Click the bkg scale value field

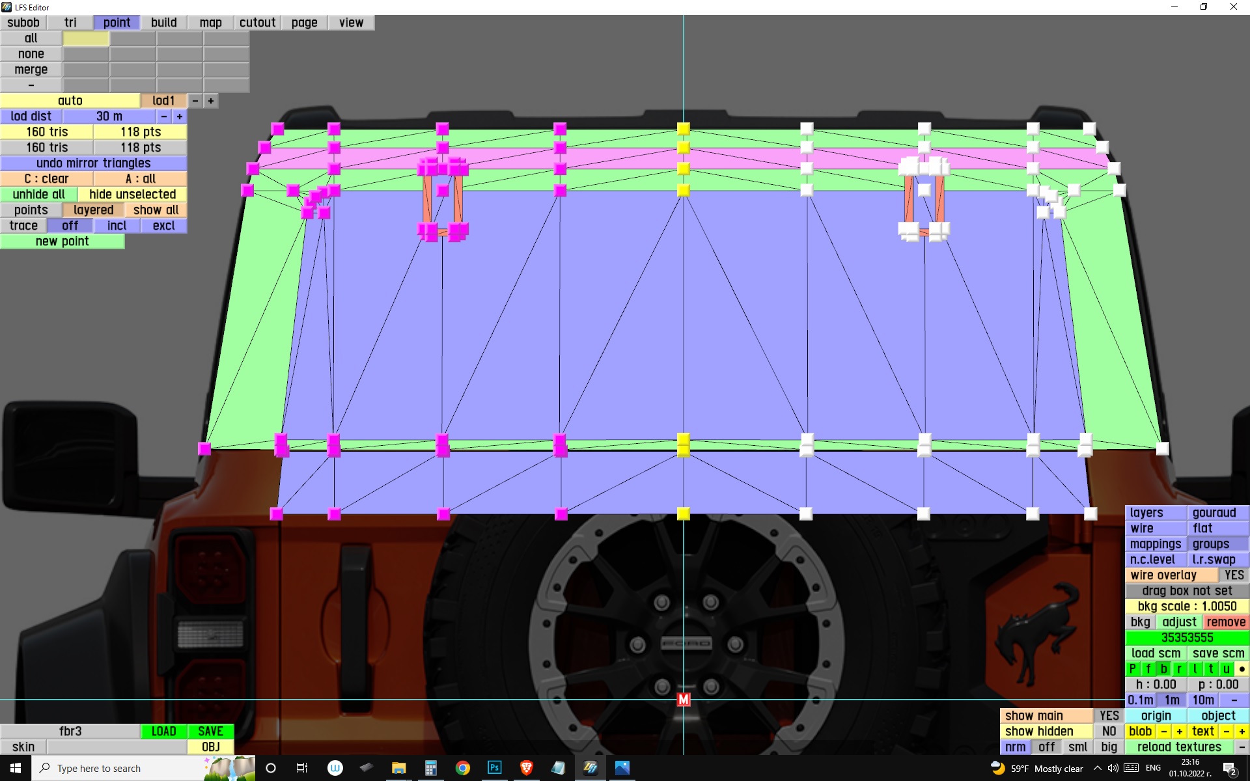[x=1187, y=607]
